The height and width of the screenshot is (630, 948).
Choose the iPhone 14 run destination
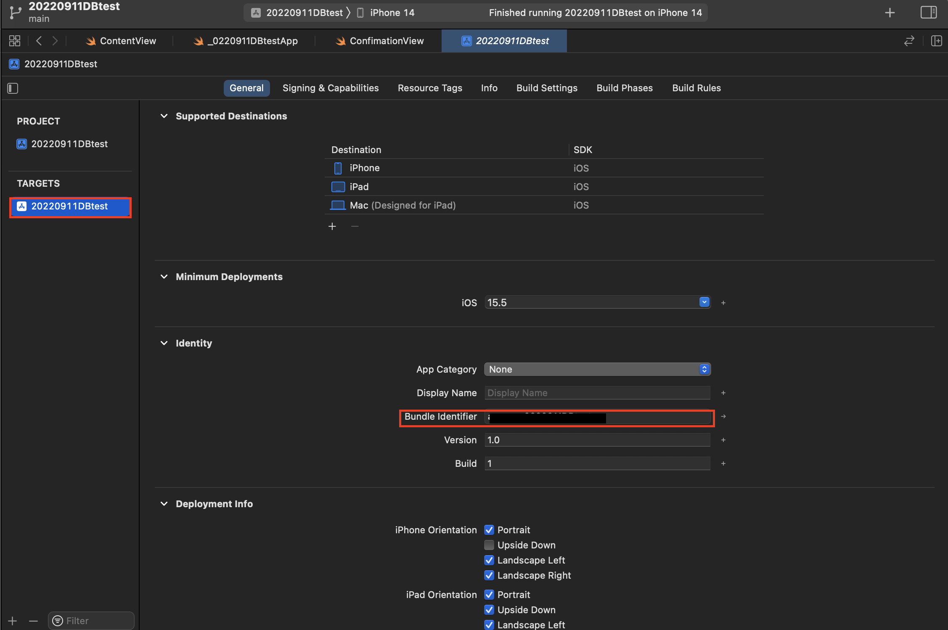pyautogui.click(x=387, y=13)
